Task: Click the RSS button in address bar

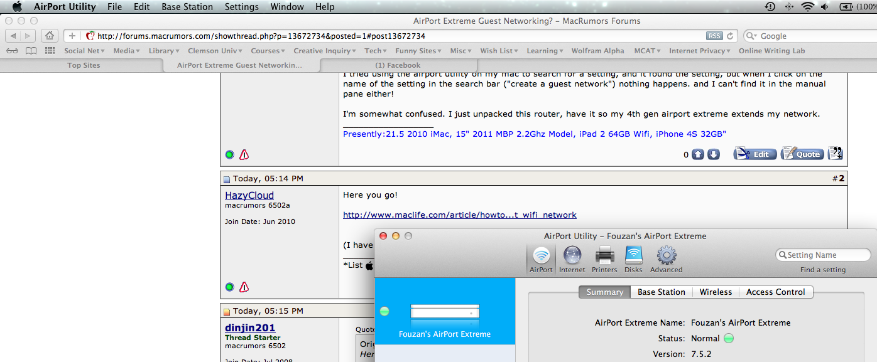Action: tap(714, 36)
